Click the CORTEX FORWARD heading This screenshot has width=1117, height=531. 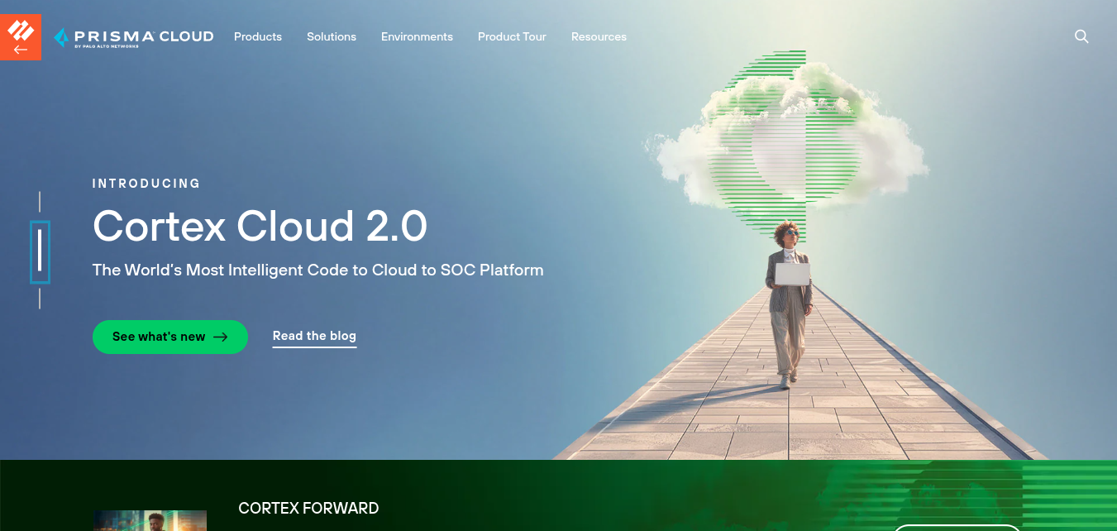tap(308, 508)
